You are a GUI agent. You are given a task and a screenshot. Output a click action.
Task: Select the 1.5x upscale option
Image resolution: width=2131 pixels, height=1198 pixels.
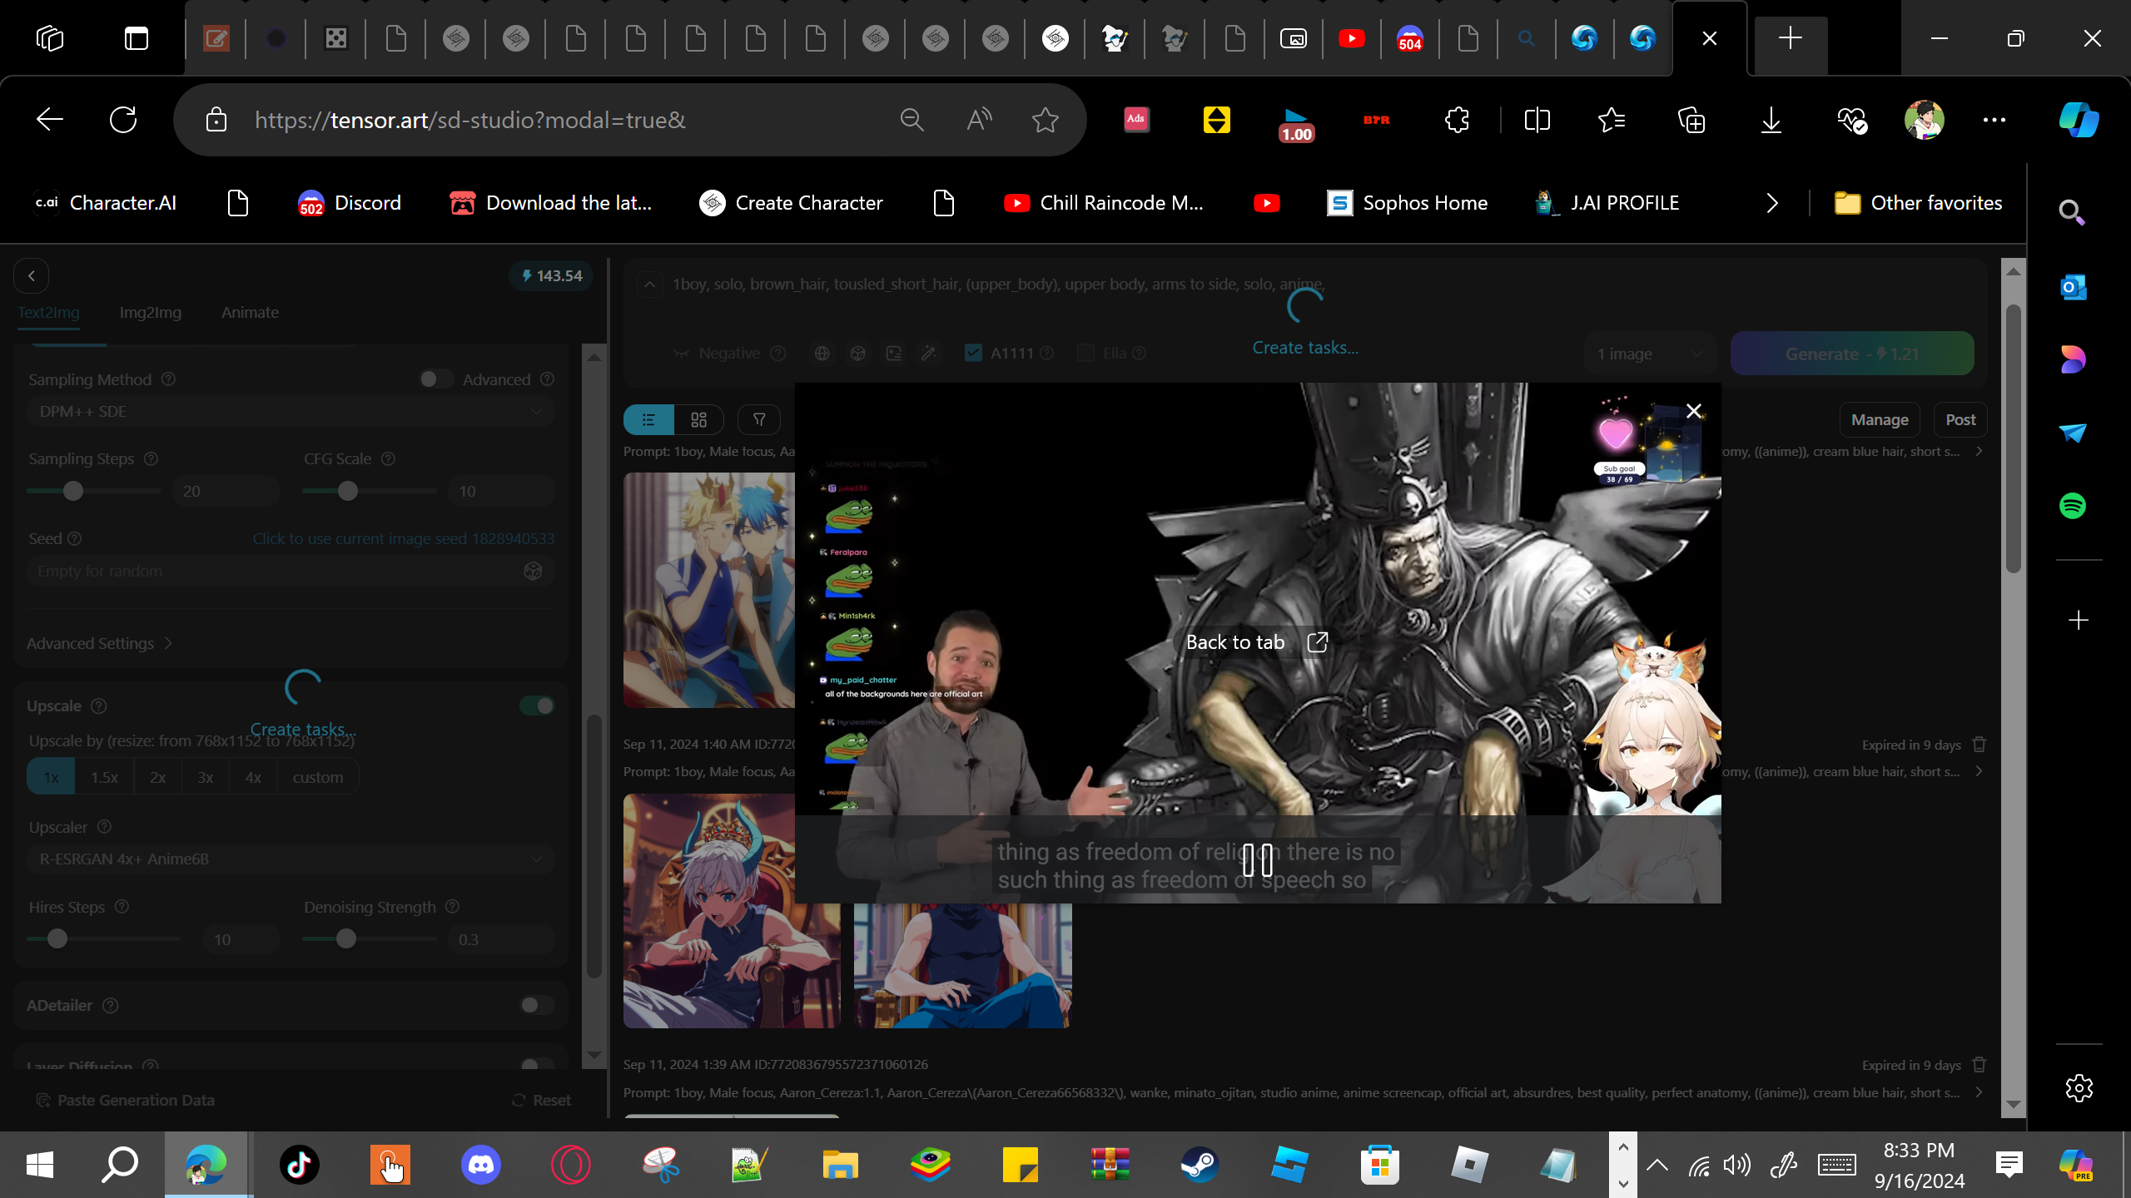click(104, 777)
